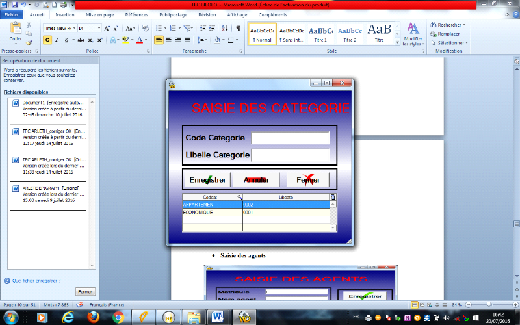Click the Enregistrer button in category form
This screenshot has height=325, width=520.
(x=207, y=180)
